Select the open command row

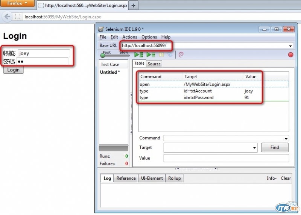(214, 85)
